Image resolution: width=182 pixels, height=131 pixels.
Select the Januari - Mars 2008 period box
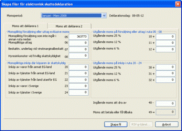coord(71,15)
